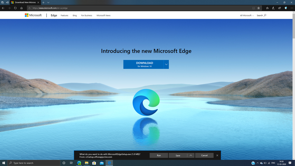The height and width of the screenshot is (166, 295).
Task: Click the ENG language indicator
Action: click(273, 163)
